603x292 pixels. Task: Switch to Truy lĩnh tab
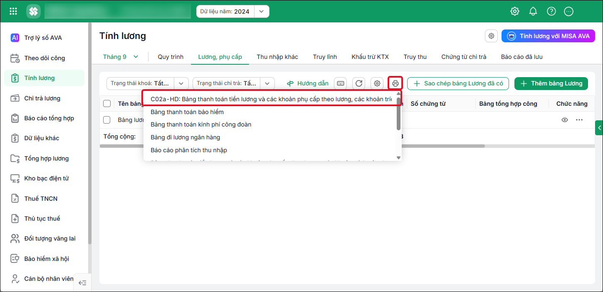(325, 57)
